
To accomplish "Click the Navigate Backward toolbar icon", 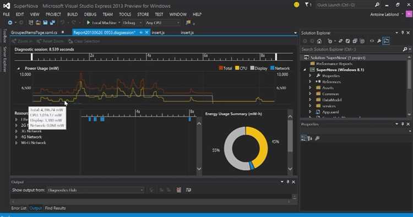I will point(10,23).
